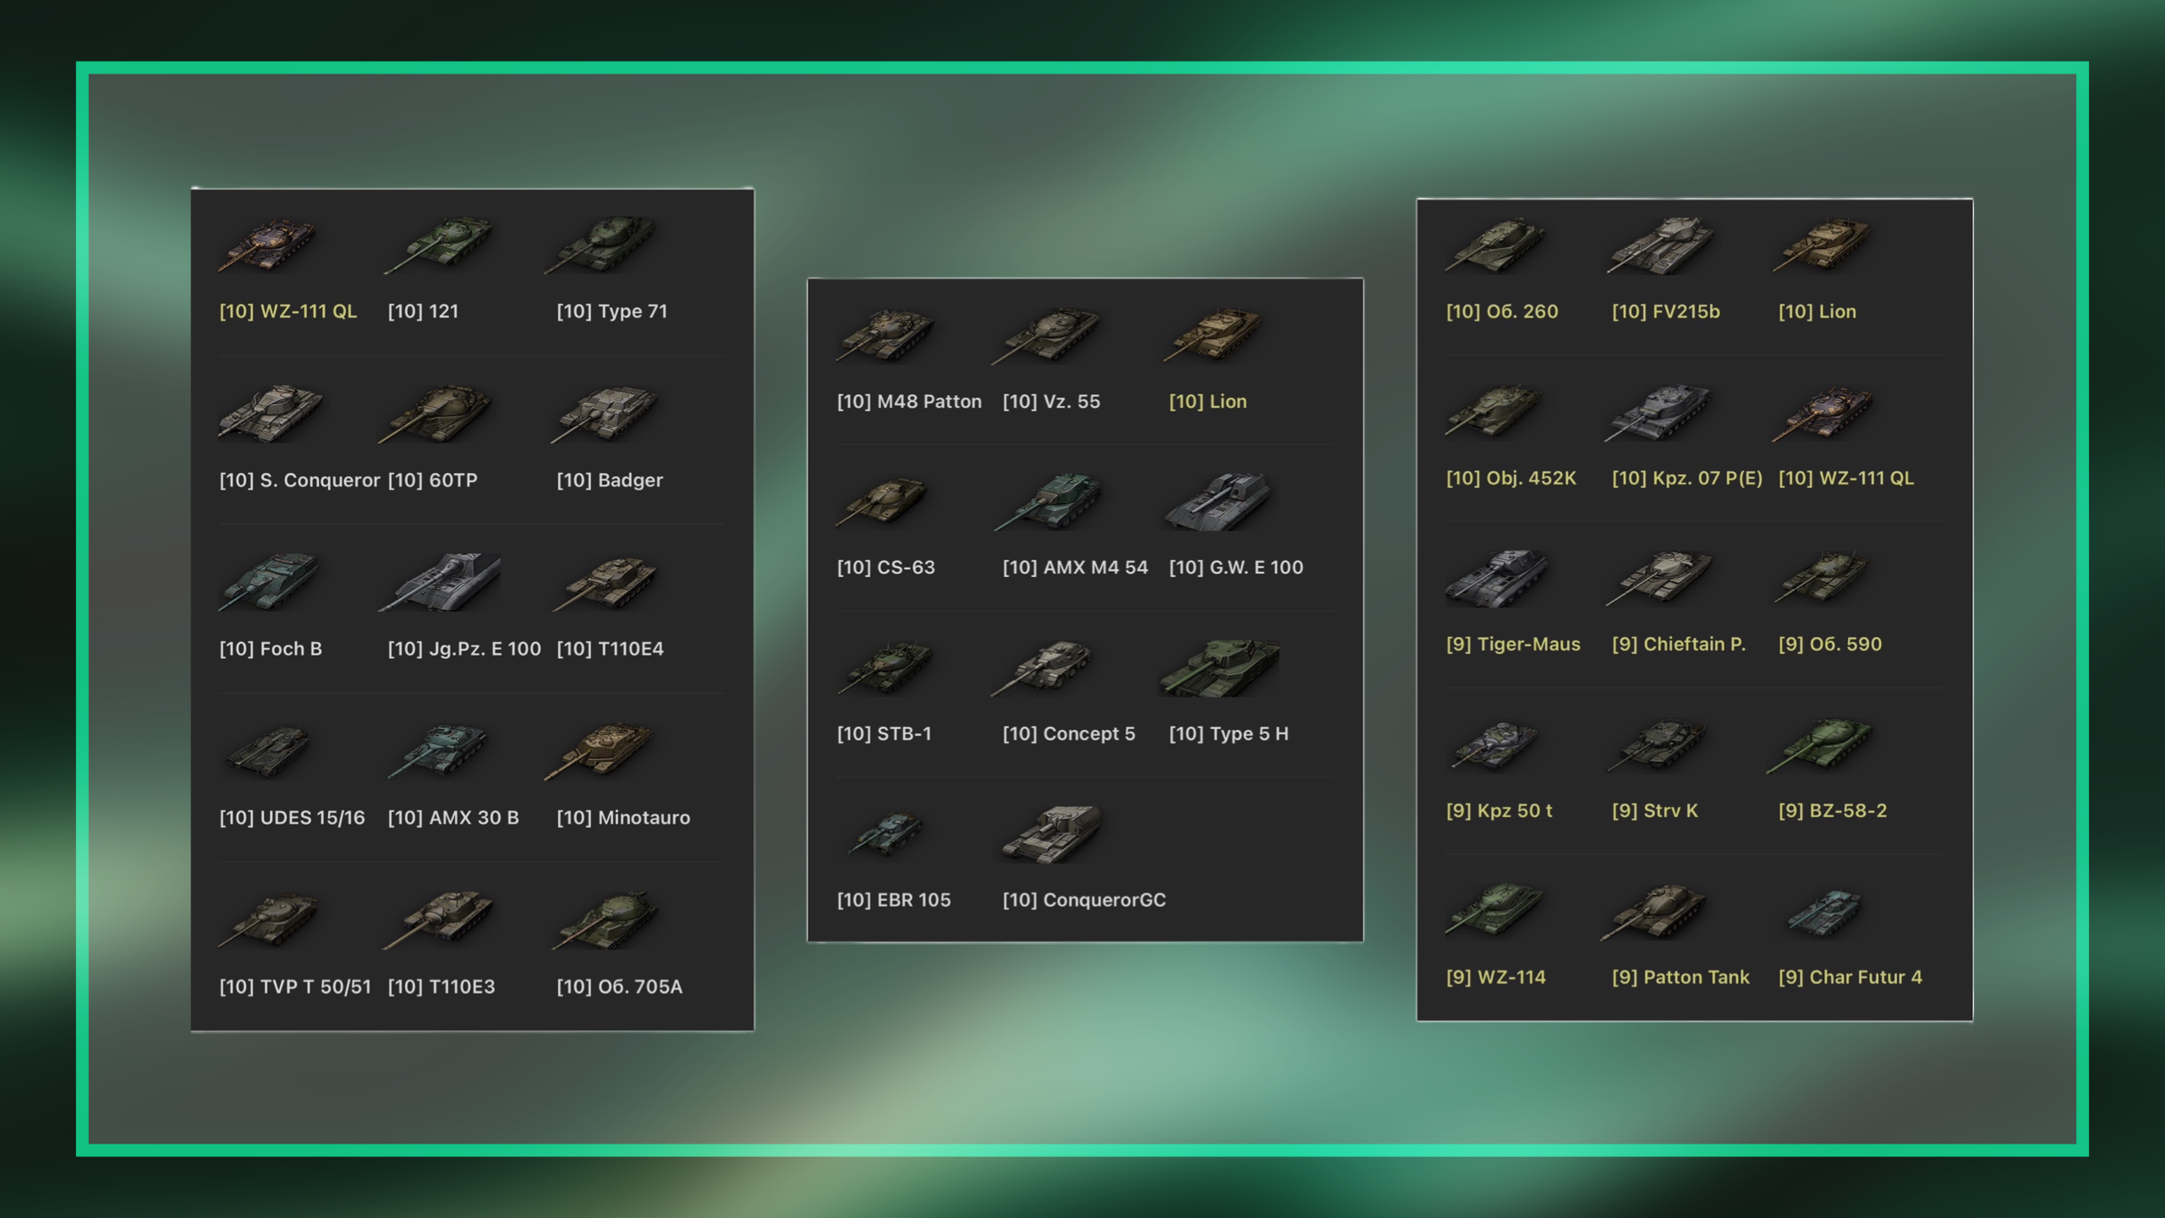
Task: Click the UDES 15/16 tank icon
Action: [269, 751]
